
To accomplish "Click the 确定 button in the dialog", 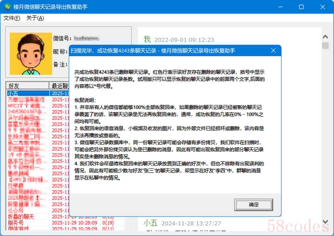I will (x=254, y=205).
